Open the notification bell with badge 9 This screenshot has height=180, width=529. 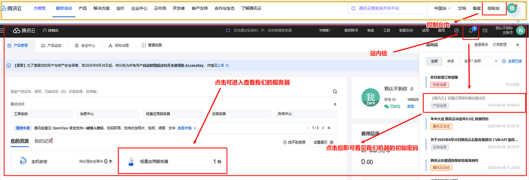[471, 31]
